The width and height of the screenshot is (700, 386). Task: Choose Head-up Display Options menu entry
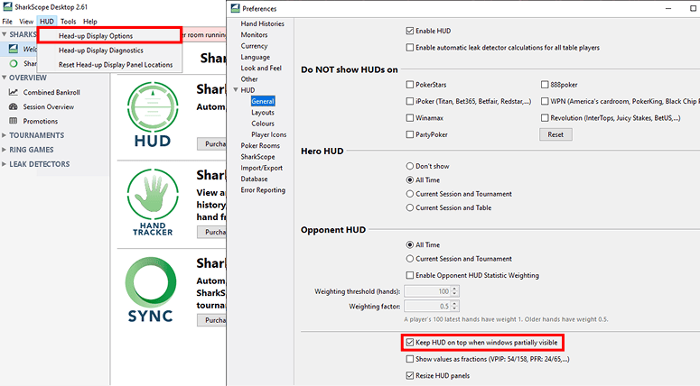[x=109, y=36]
